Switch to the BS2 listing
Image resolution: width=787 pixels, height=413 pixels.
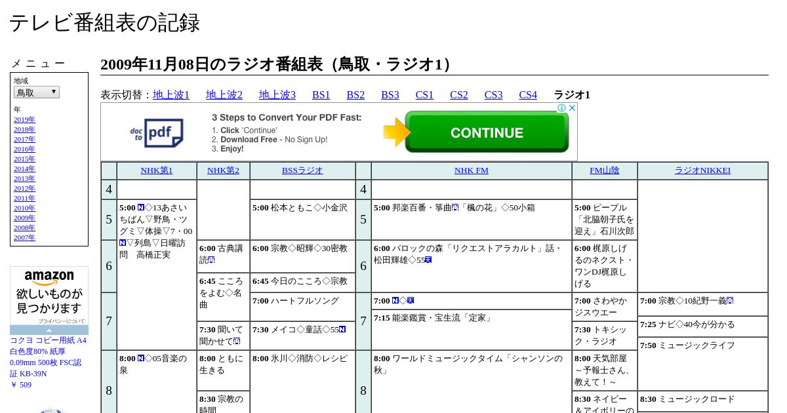click(x=355, y=95)
